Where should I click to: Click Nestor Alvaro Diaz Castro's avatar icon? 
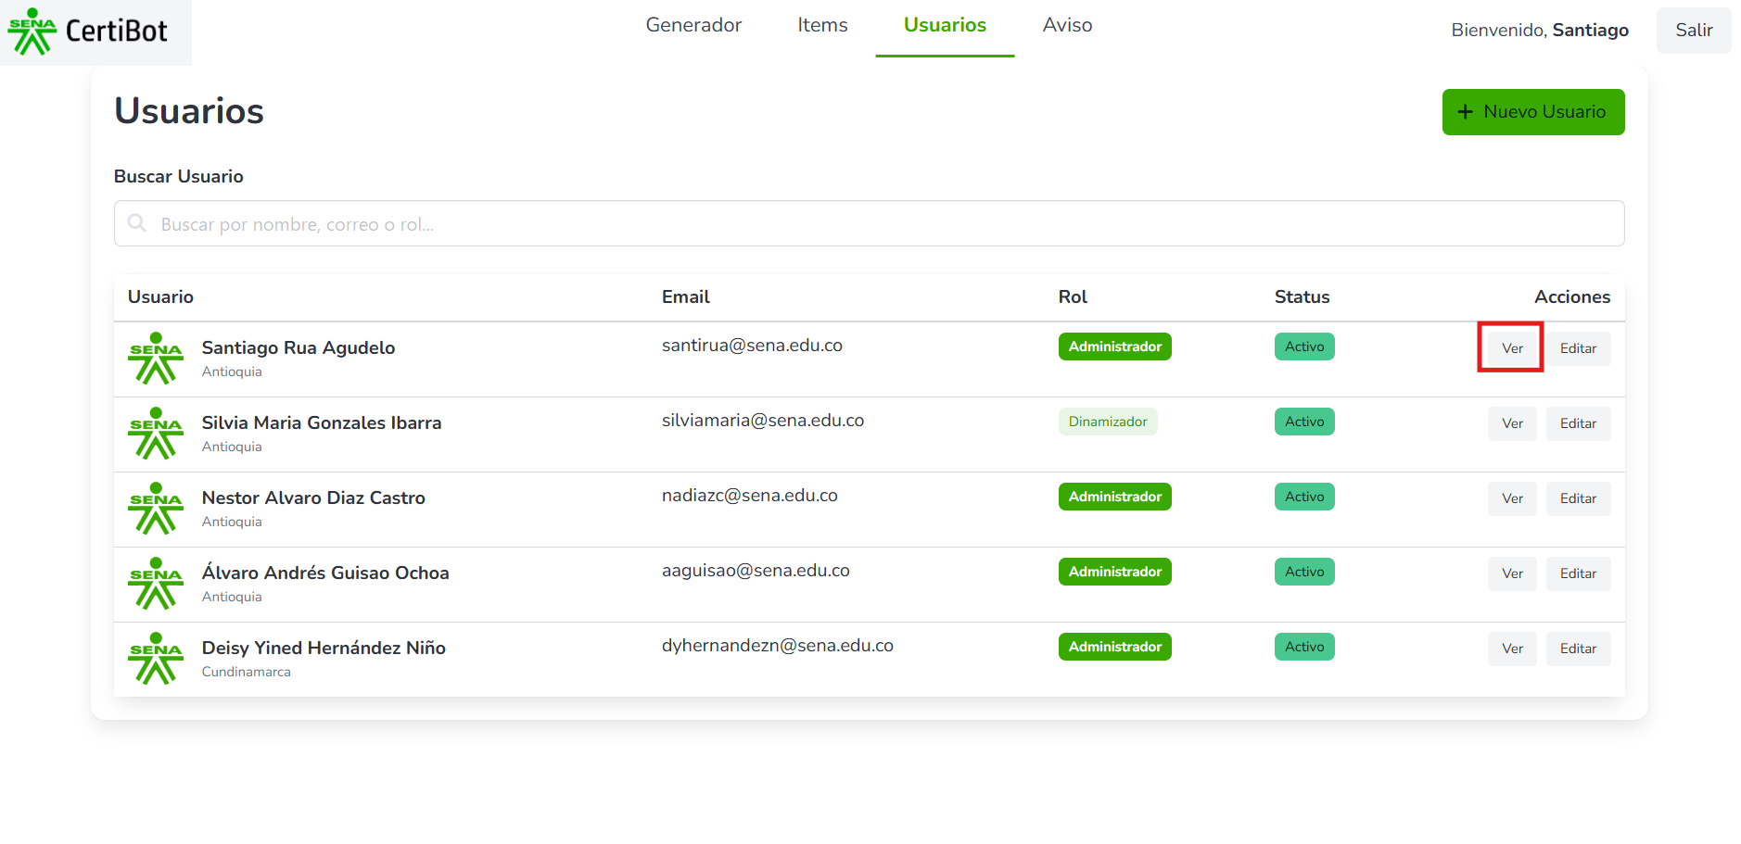156,509
